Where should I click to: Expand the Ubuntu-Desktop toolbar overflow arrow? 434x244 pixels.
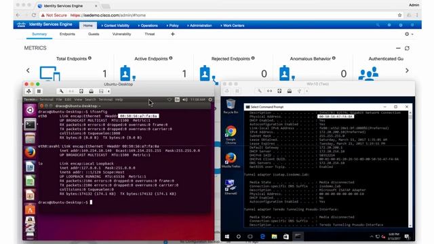(108, 91)
